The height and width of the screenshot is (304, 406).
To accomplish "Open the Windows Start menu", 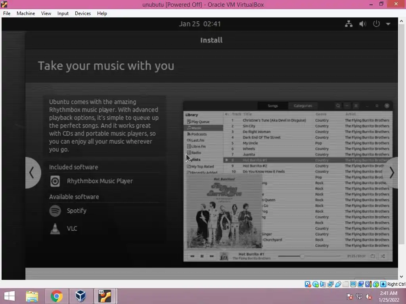I will (x=10, y=296).
